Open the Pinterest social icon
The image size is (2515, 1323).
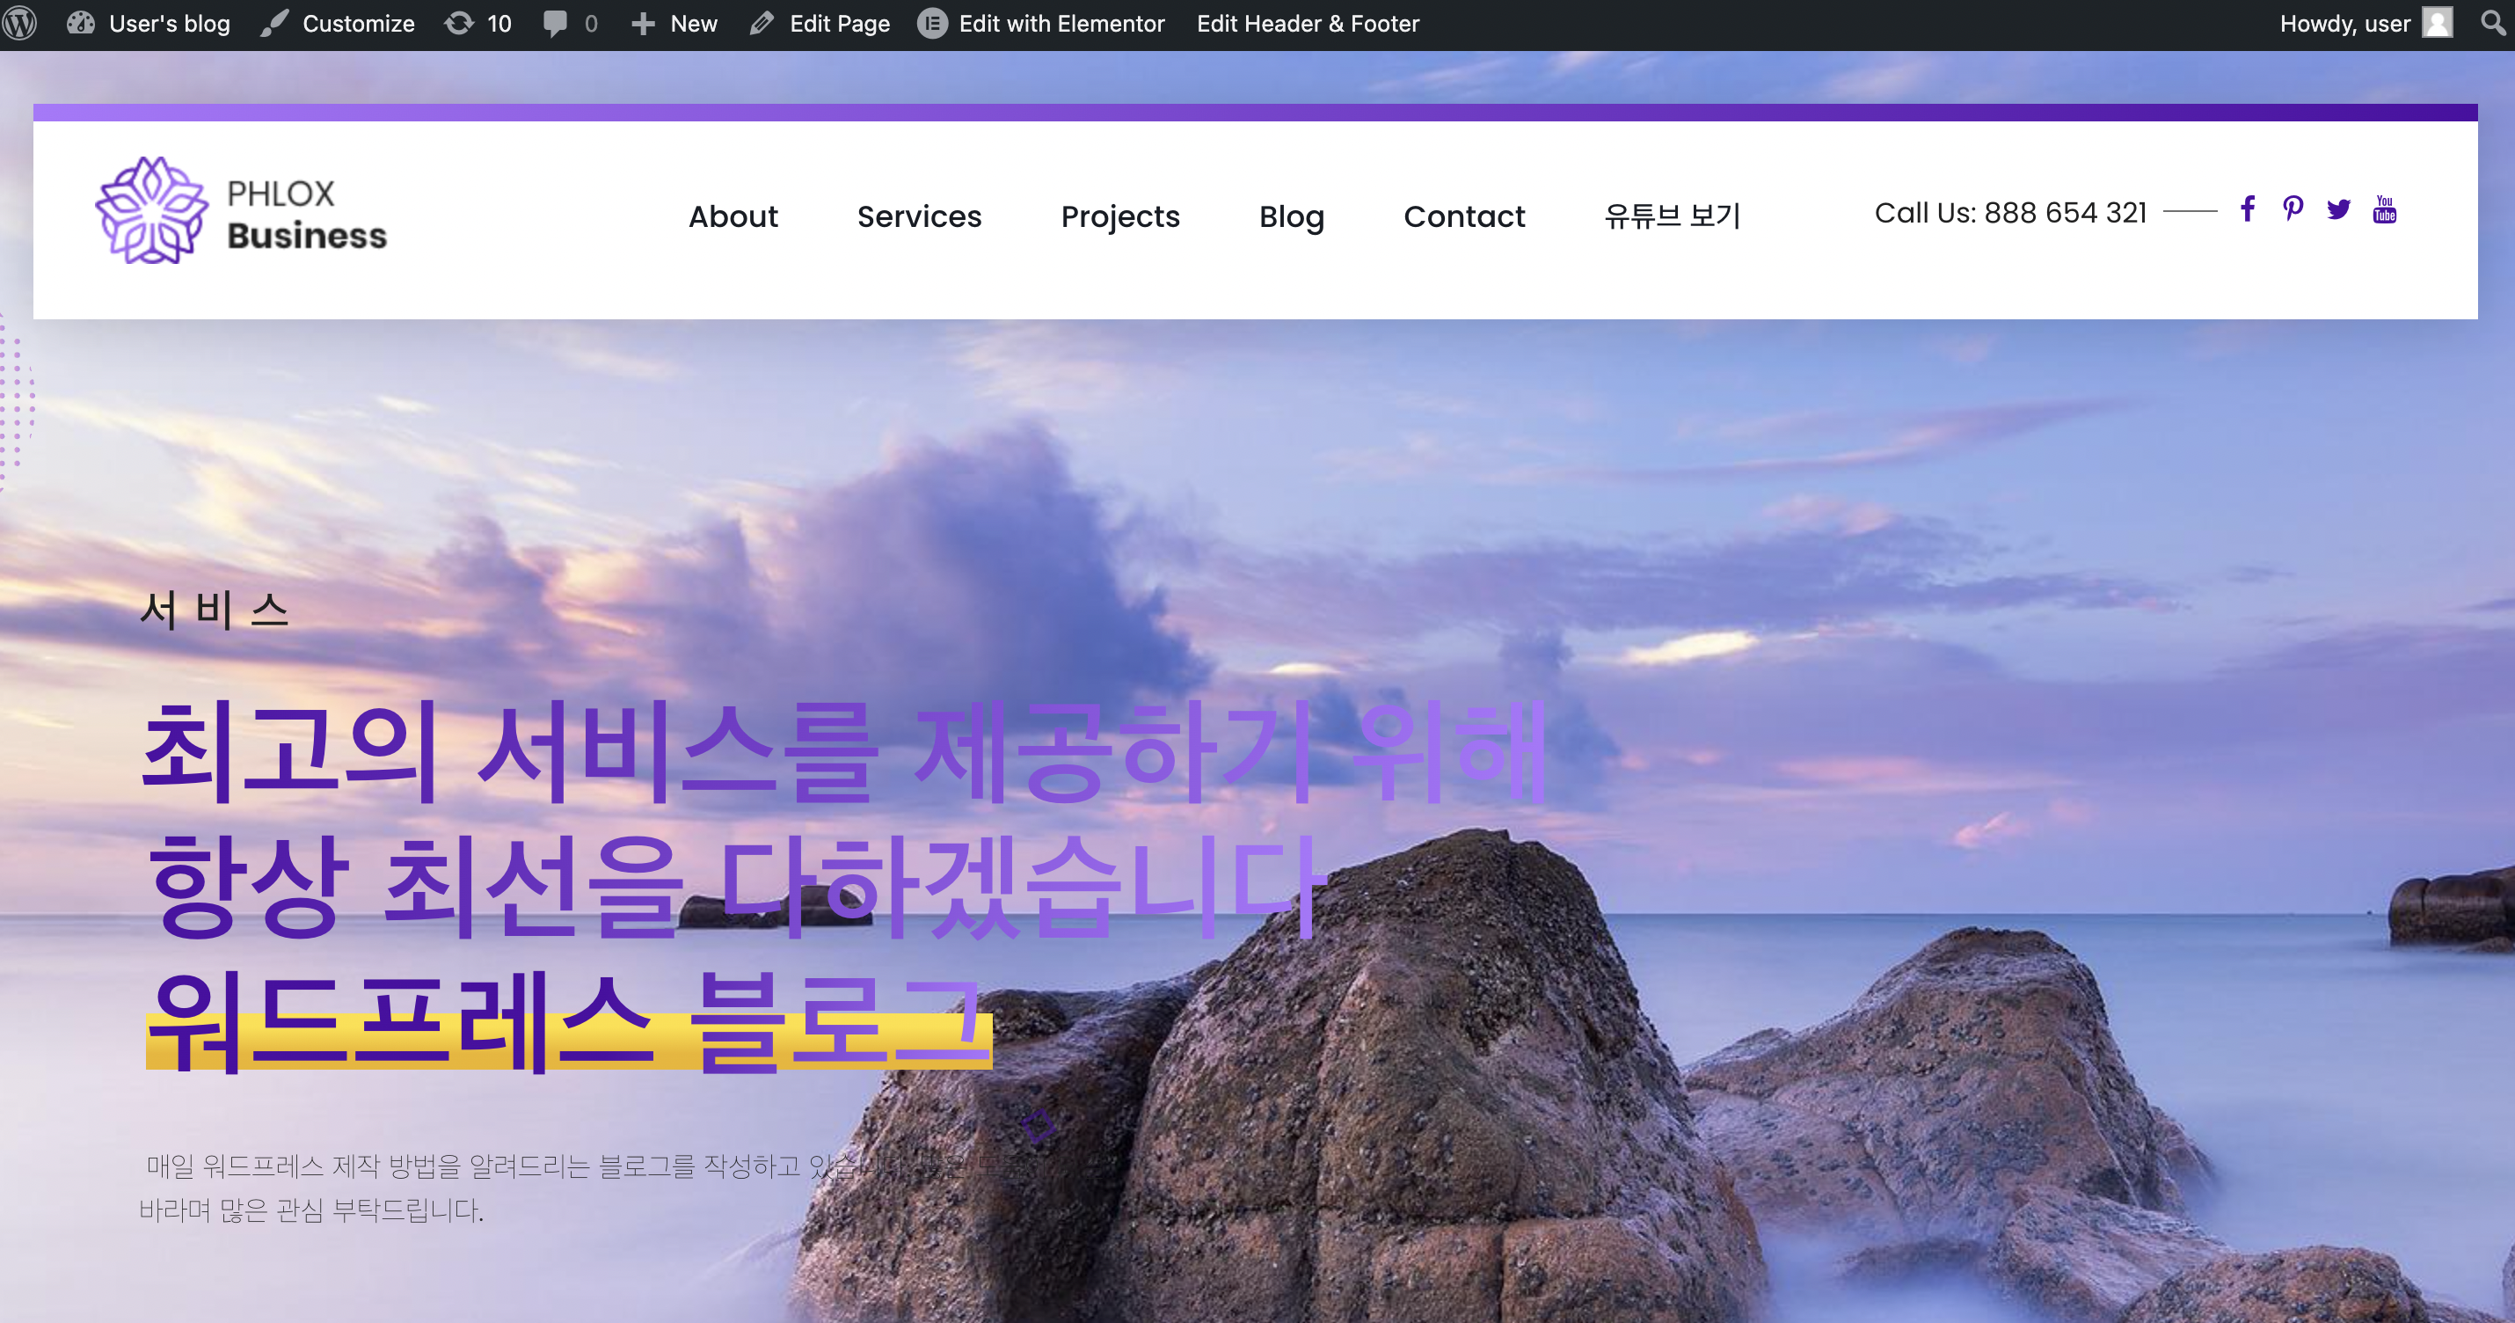coord(2293,209)
